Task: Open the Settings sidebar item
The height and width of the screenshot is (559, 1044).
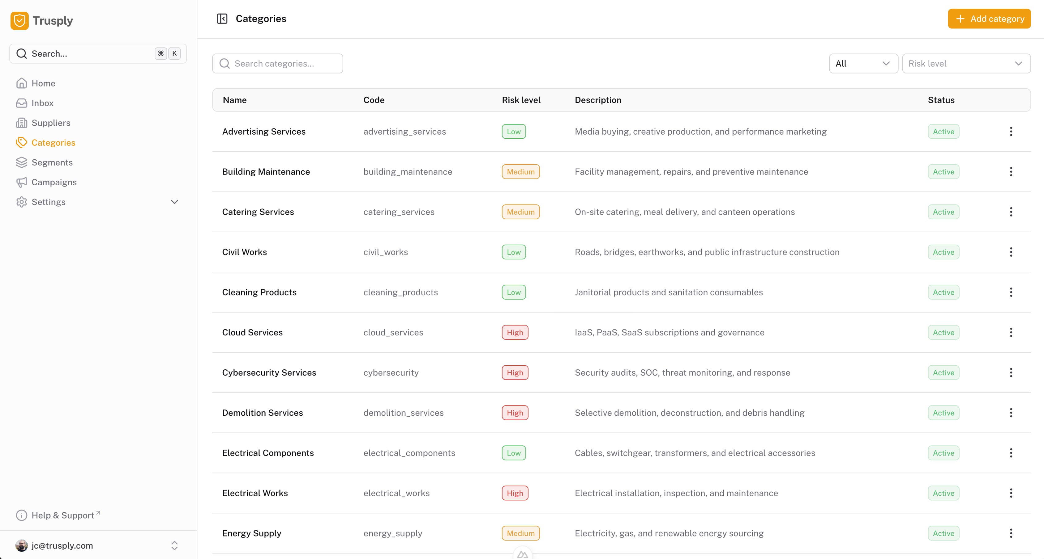Action: [x=49, y=202]
